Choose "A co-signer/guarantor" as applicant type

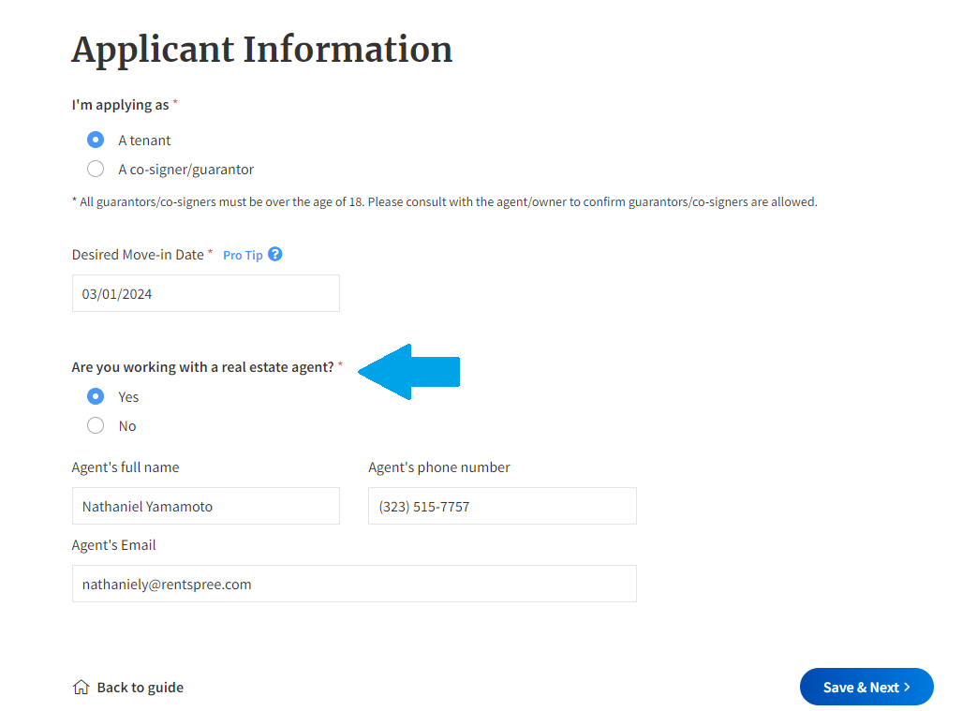[96, 169]
